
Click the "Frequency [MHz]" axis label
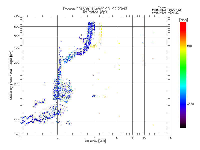[x=95, y=141]
